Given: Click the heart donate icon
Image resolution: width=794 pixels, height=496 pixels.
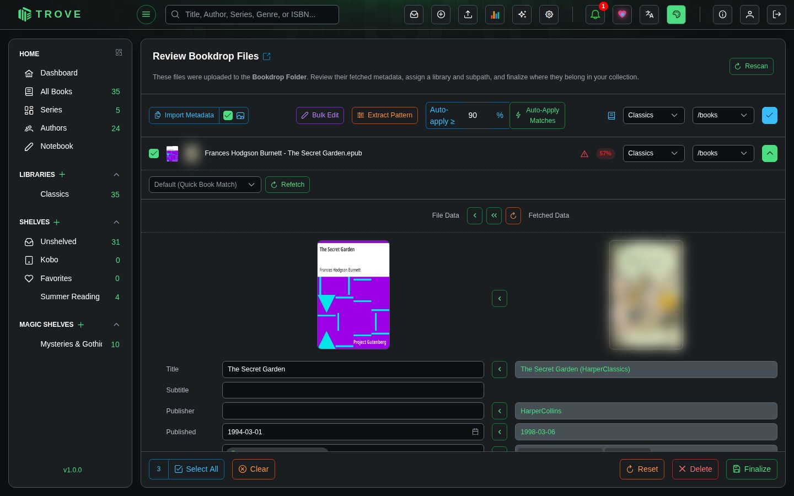Looking at the screenshot, I should tap(622, 15).
